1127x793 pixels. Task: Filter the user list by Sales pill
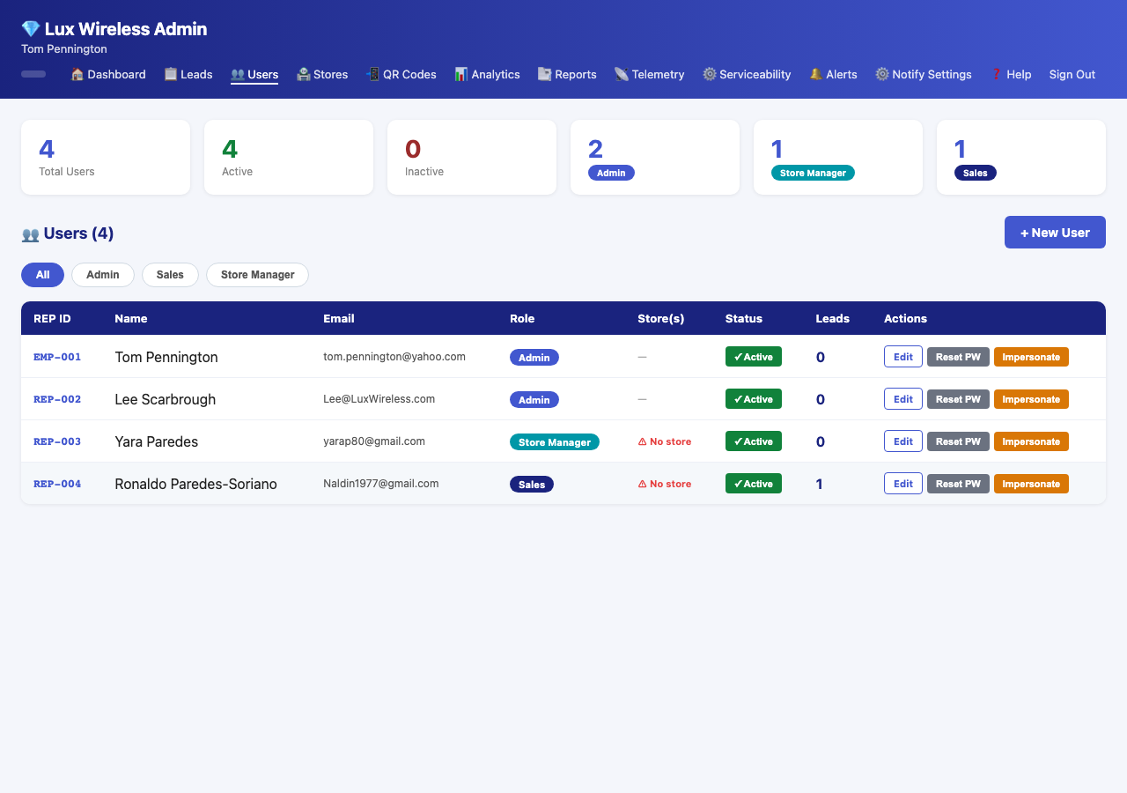click(170, 275)
